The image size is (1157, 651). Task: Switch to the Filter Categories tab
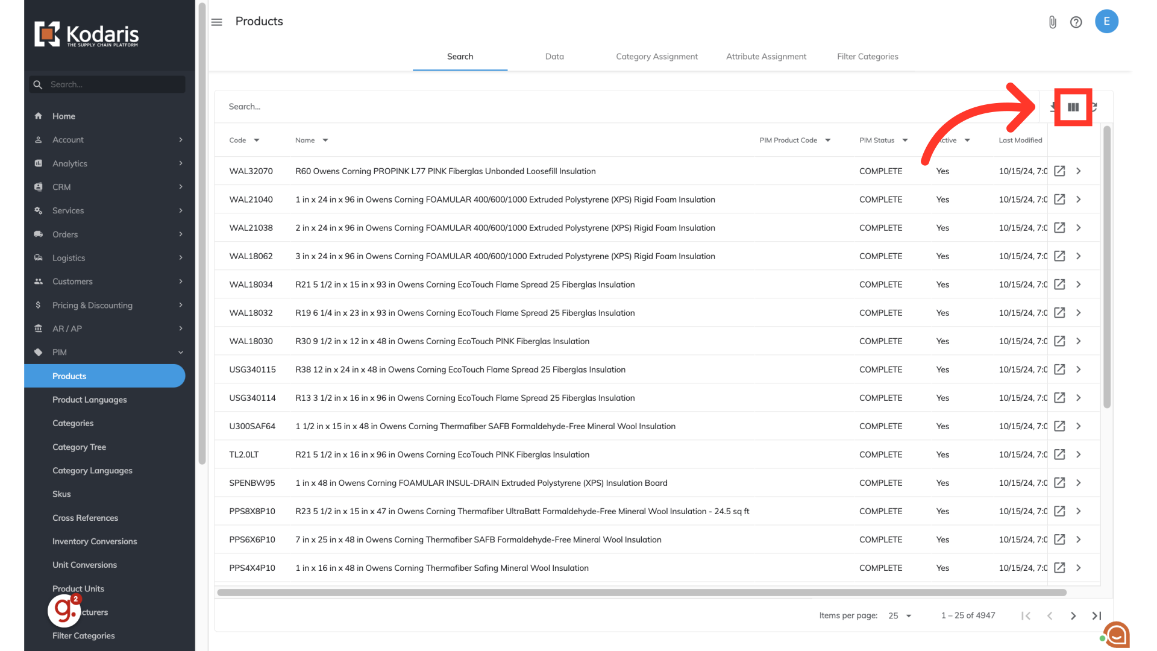(867, 57)
